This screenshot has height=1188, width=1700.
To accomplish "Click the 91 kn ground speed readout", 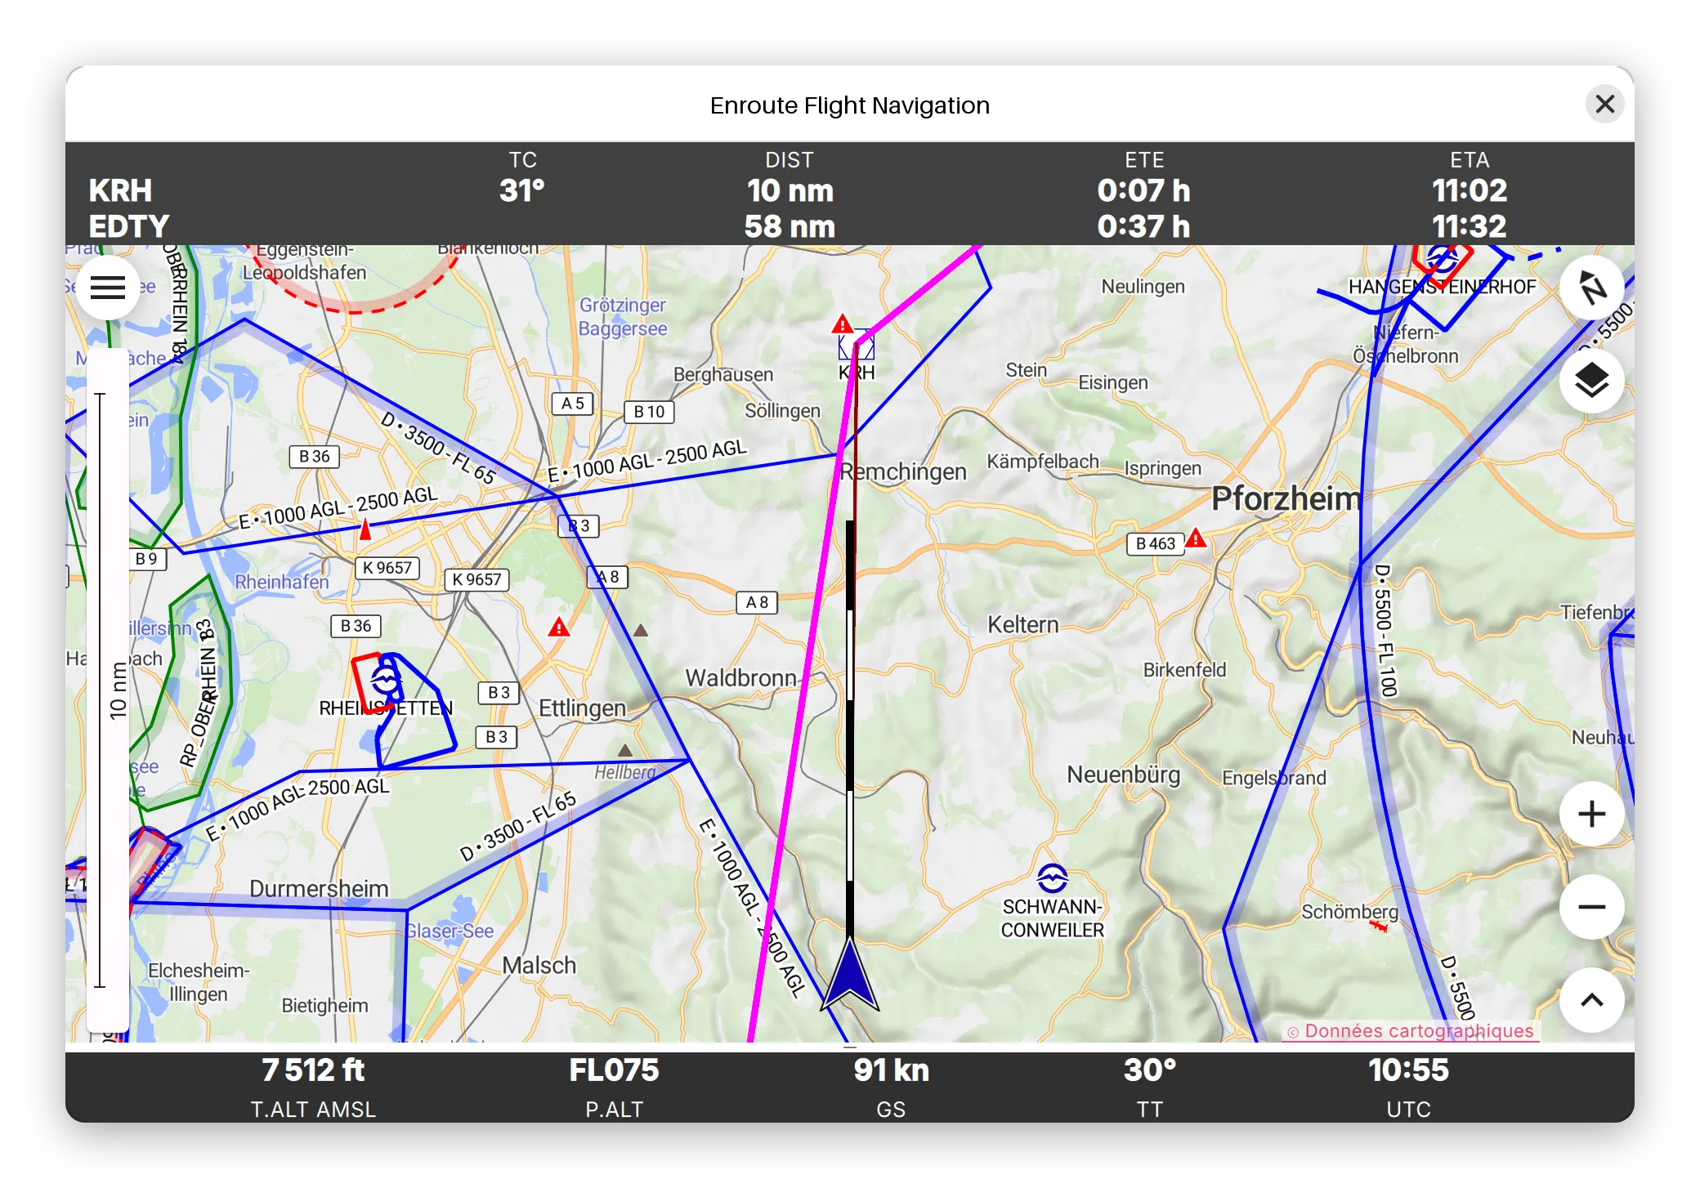I will pos(891,1070).
